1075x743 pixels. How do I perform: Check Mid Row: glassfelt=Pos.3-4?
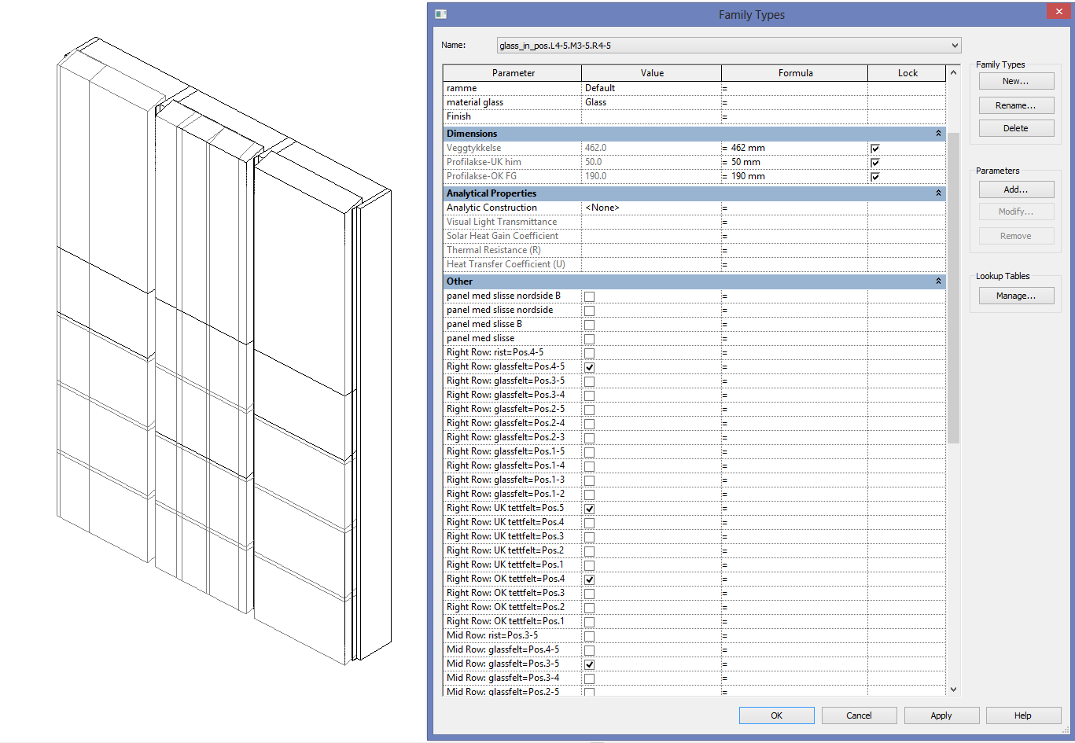tap(589, 679)
